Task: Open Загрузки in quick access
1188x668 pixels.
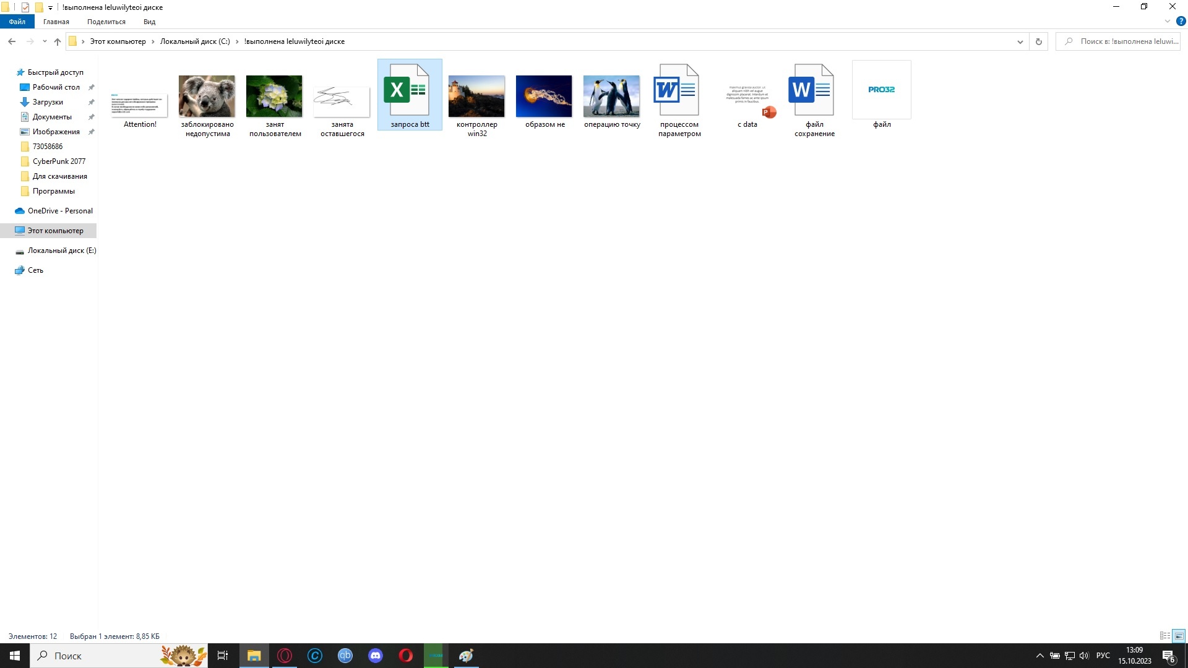Action: click(48, 102)
